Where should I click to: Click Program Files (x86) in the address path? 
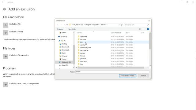[92, 25]
